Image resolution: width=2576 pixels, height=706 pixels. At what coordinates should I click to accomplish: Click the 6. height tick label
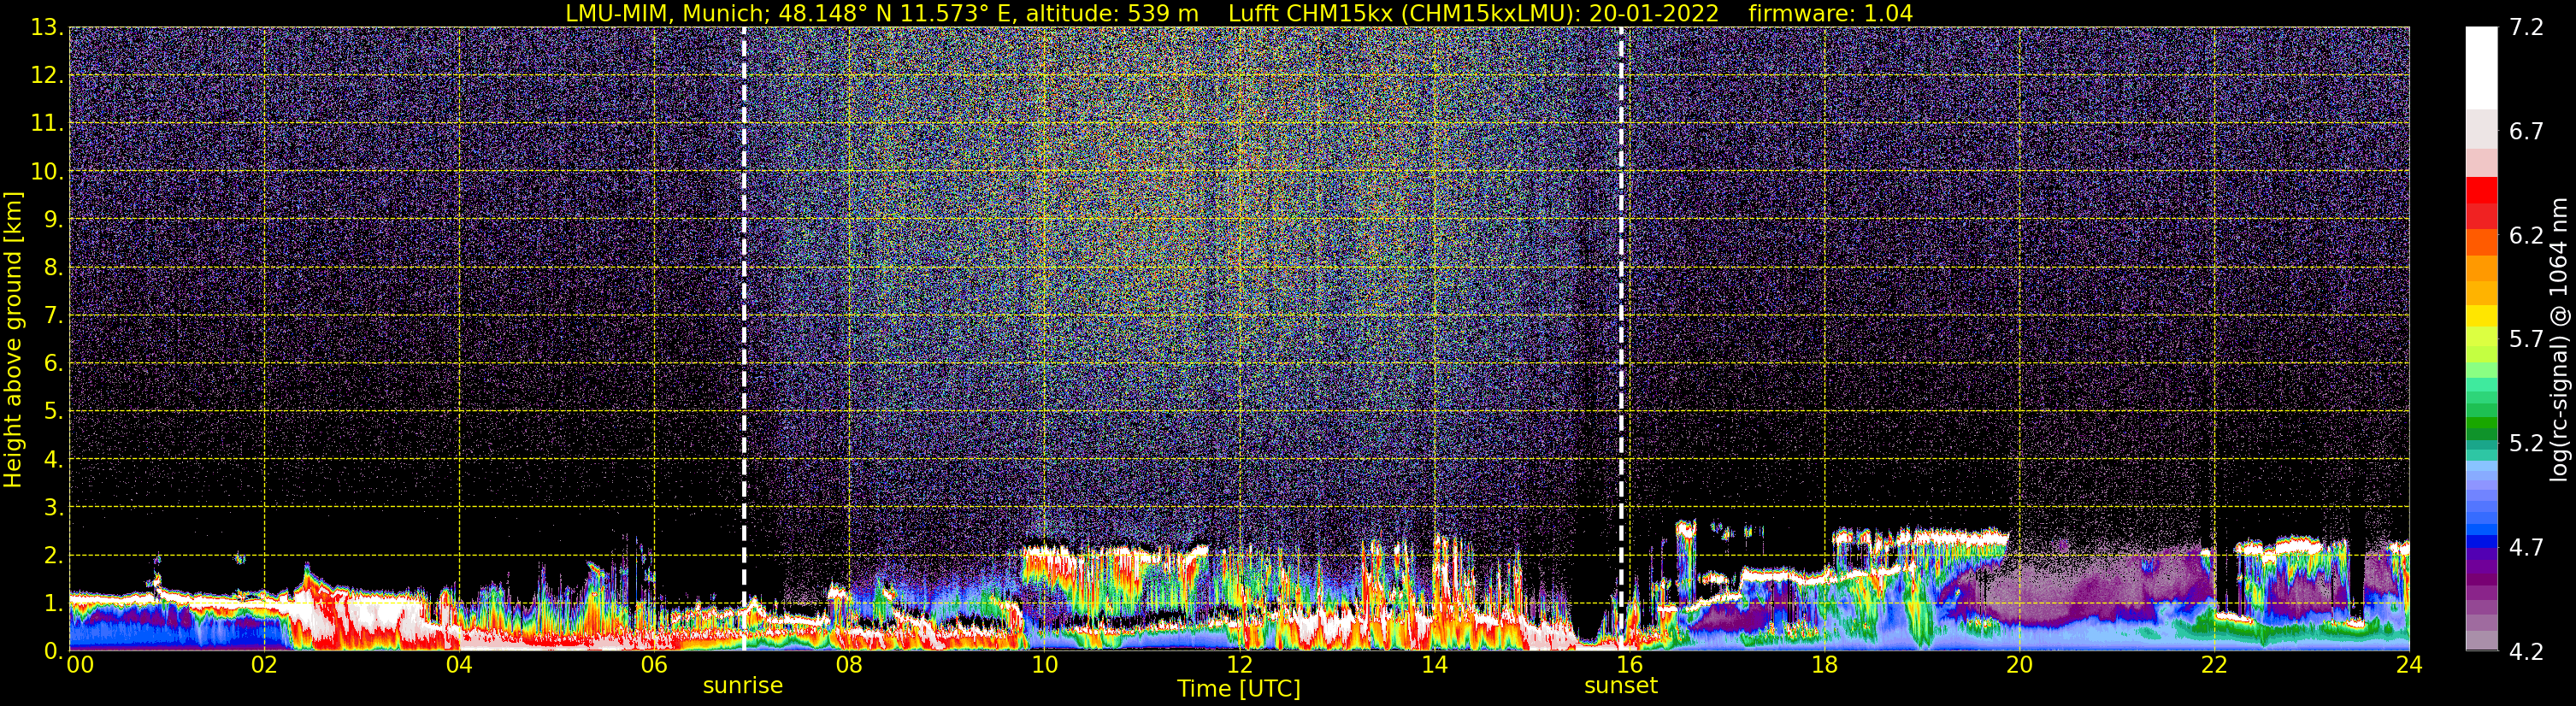pyautogui.click(x=54, y=364)
